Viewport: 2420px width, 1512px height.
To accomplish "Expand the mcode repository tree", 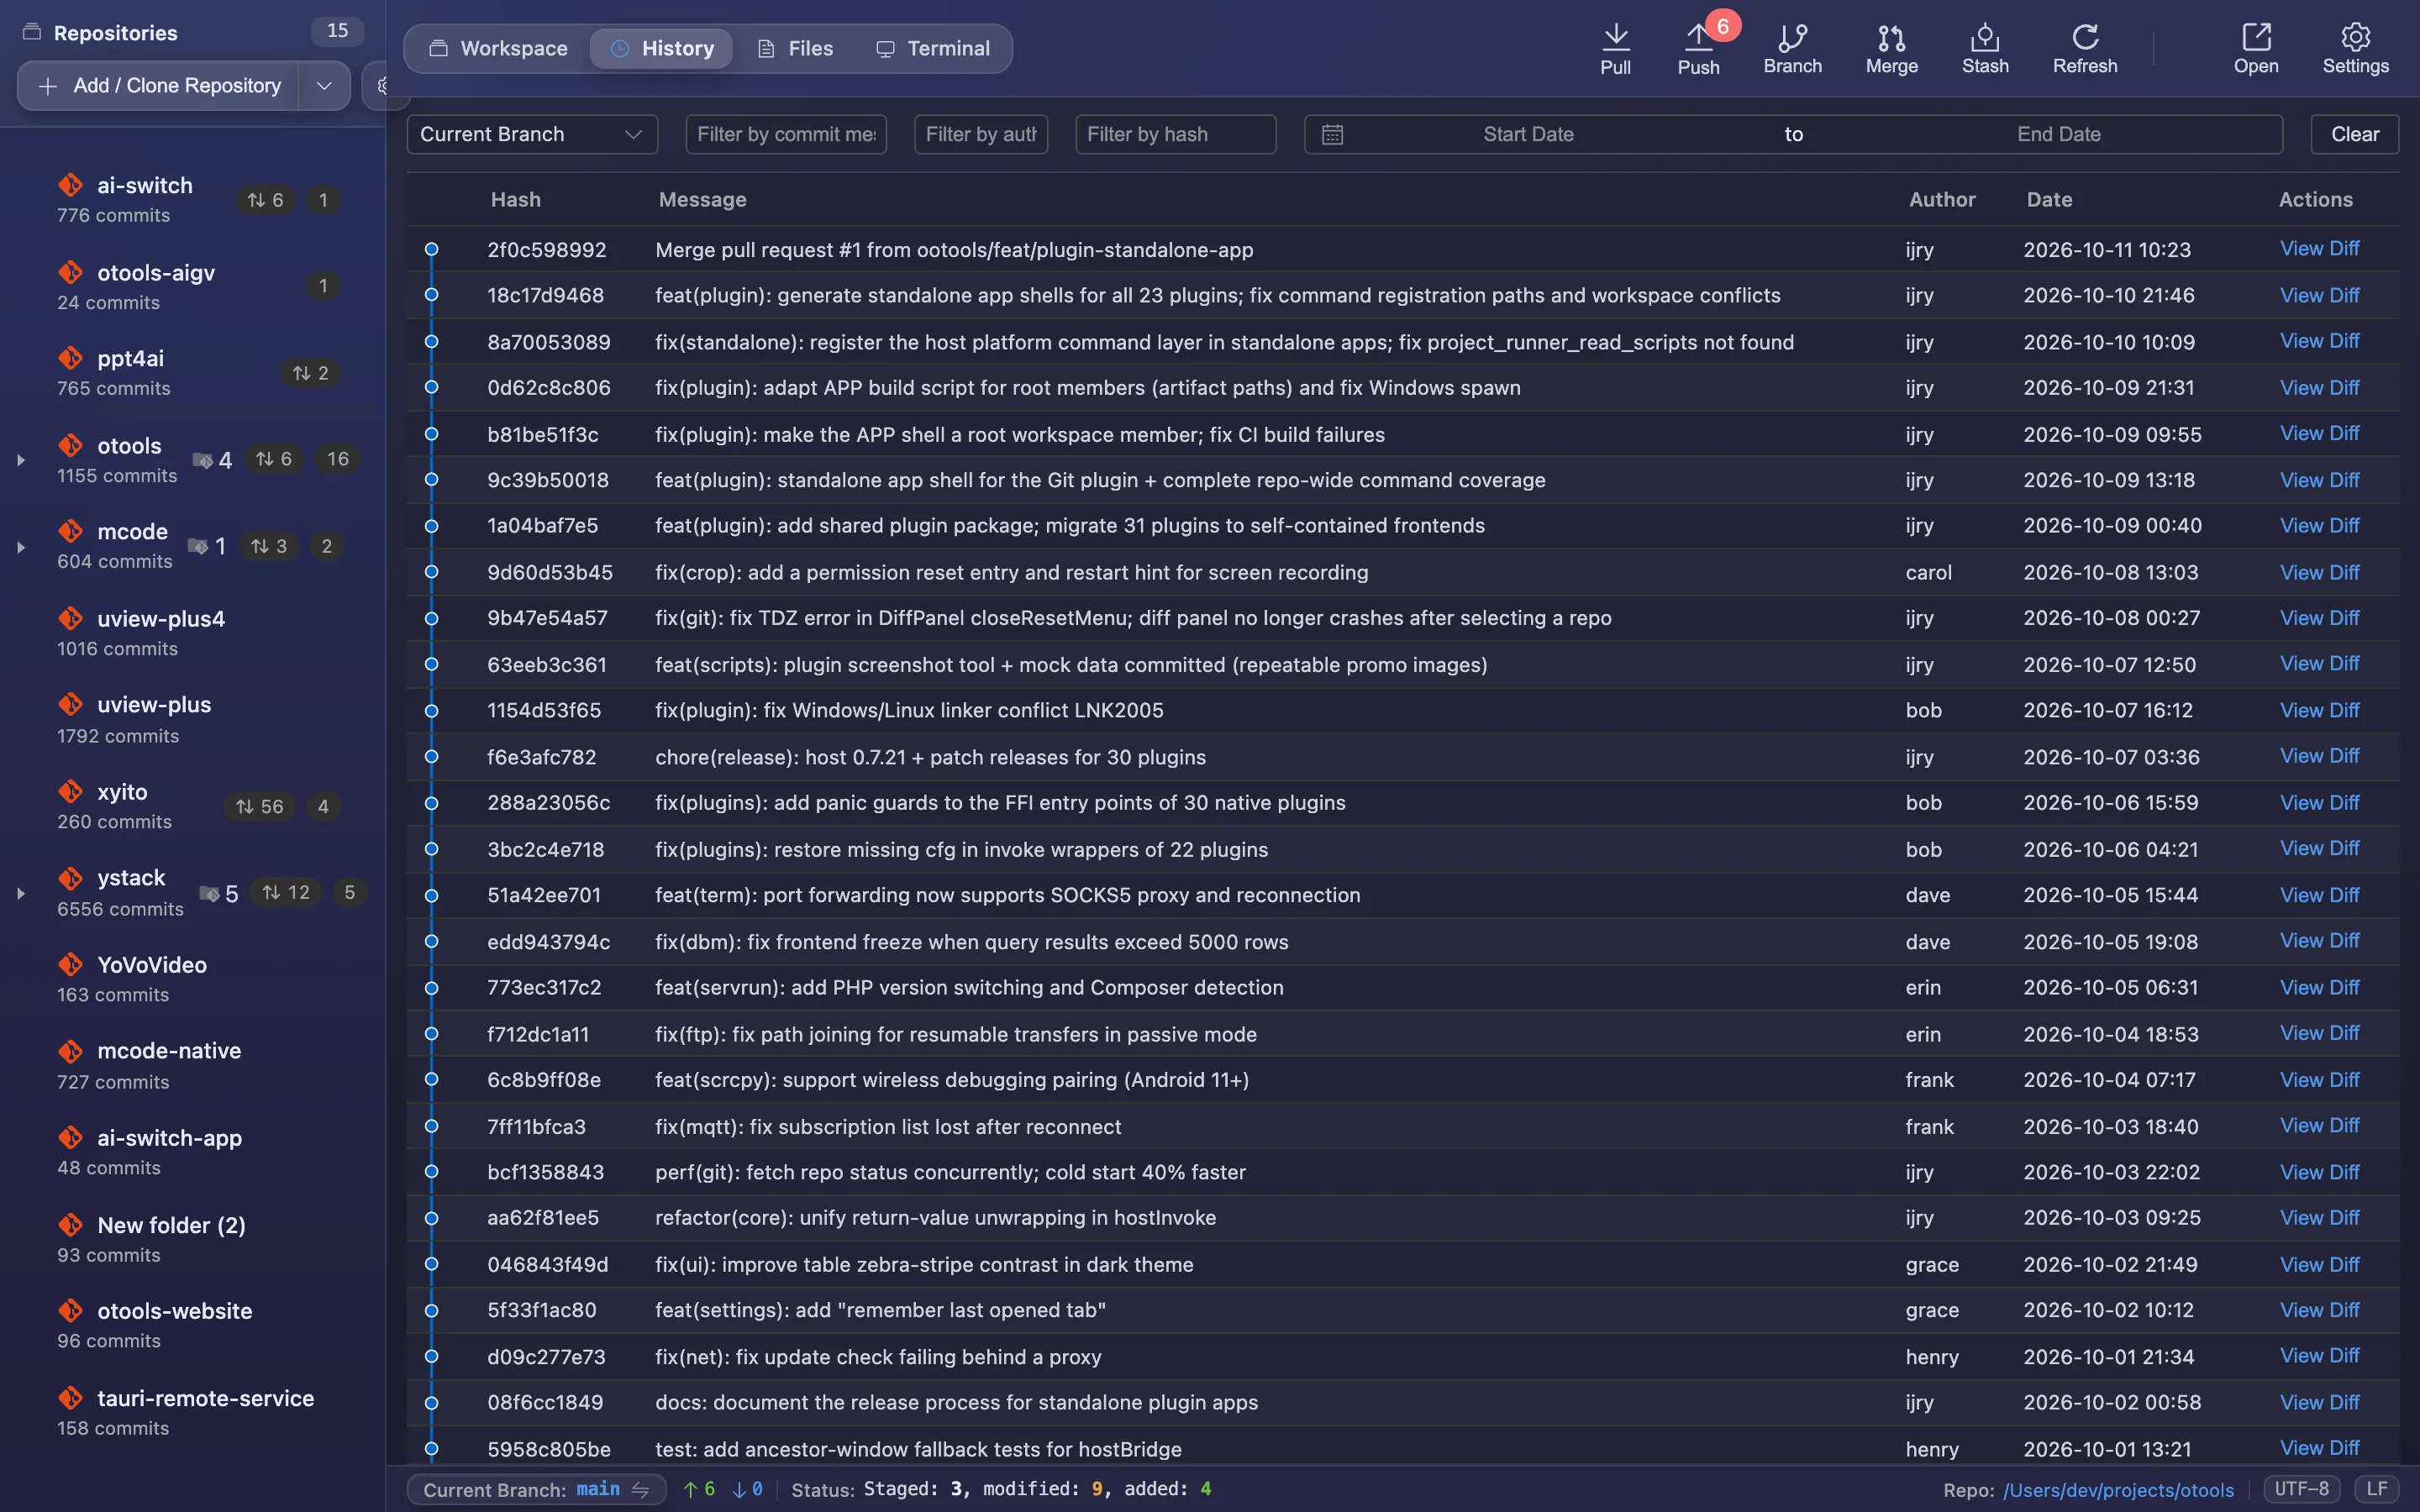I will (x=20, y=547).
